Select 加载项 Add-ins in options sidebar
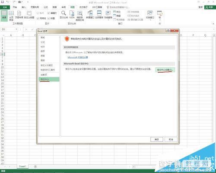216x173 pixels. tap(49, 74)
